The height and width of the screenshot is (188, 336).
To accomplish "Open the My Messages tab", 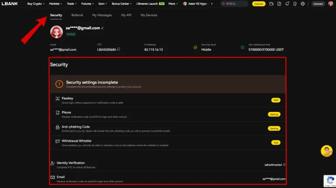I will pos(102,15).
